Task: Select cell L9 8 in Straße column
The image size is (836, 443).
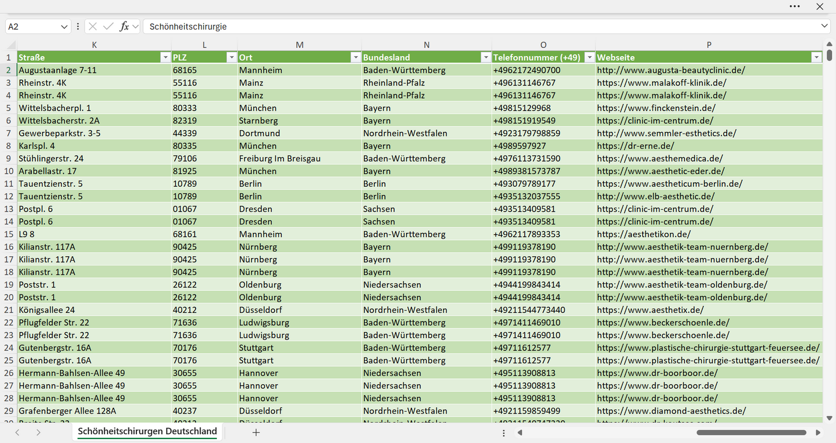Action: (x=94, y=234)
